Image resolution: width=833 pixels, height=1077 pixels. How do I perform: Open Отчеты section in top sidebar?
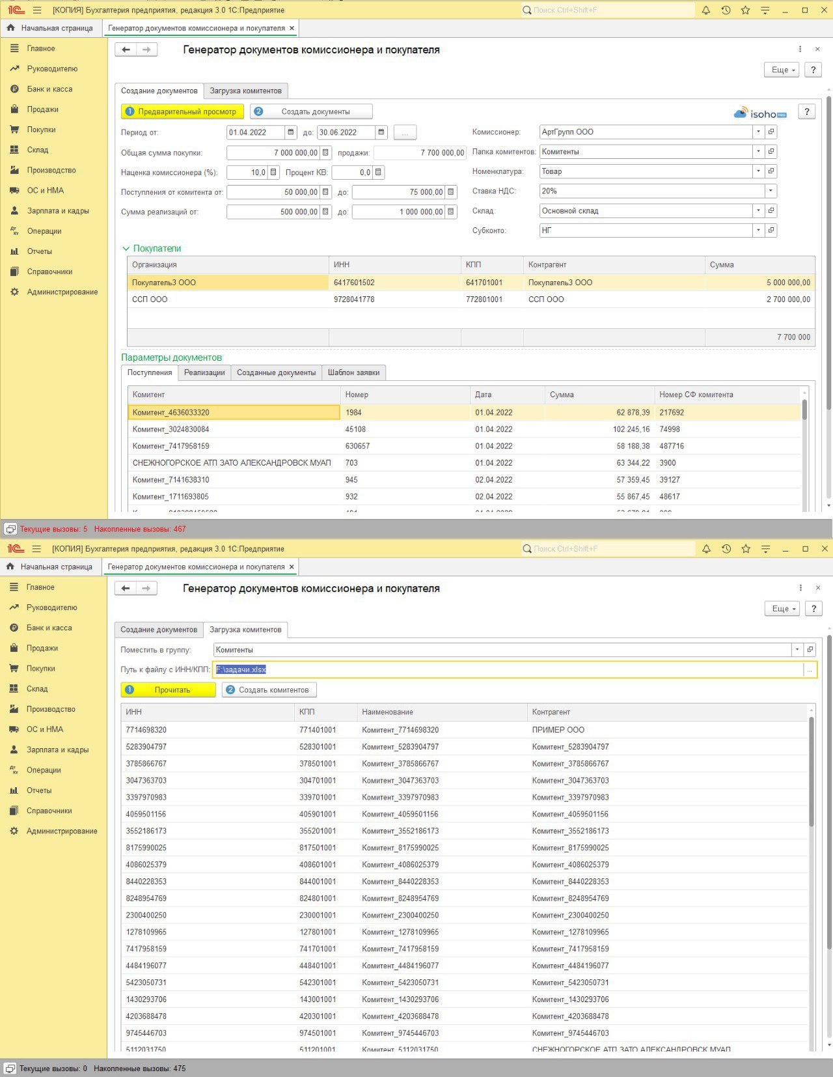pyautogui.click(x=39, y=251)
